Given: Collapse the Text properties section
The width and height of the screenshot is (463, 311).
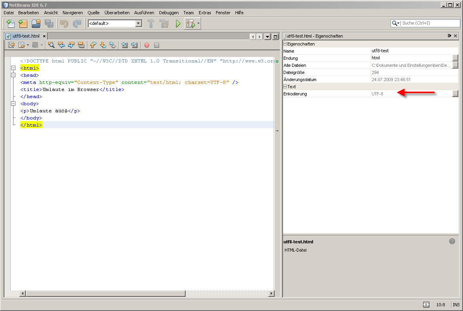Looking at the screenshot, I should [x=285, y=87].
